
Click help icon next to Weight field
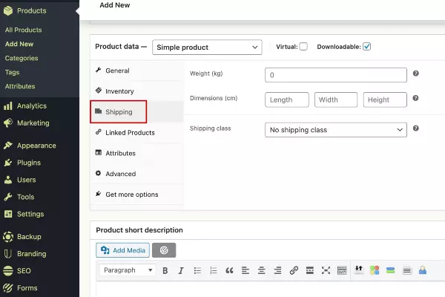point(416,74)
